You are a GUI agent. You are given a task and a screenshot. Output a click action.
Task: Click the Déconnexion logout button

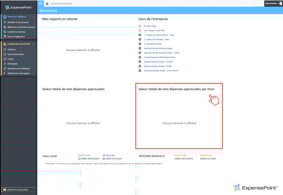coord(273,3)
